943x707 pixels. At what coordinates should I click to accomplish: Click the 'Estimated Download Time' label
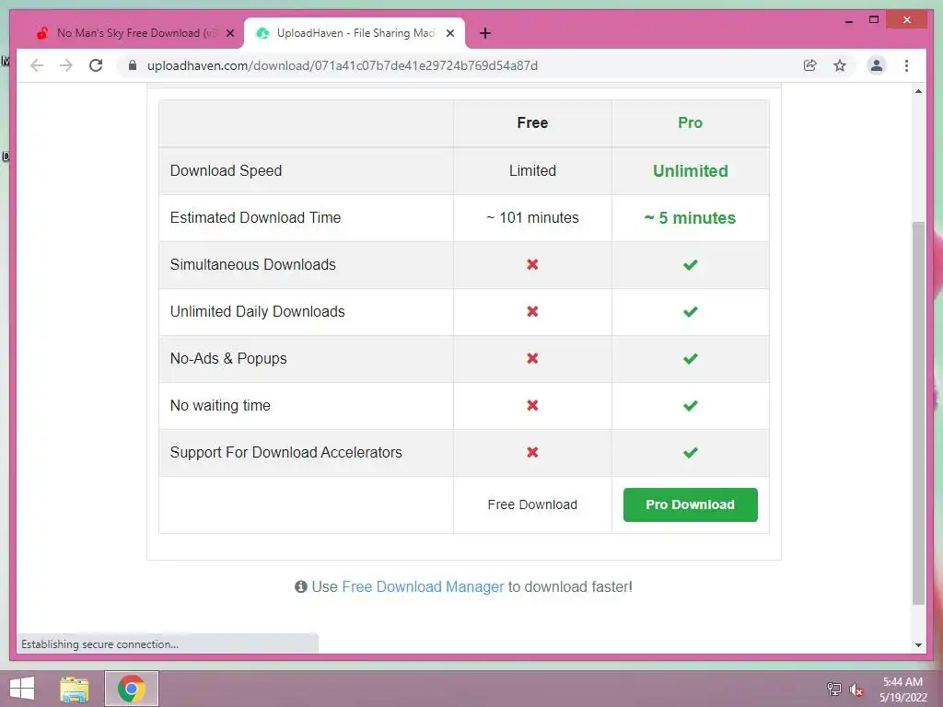pos(256,217)
